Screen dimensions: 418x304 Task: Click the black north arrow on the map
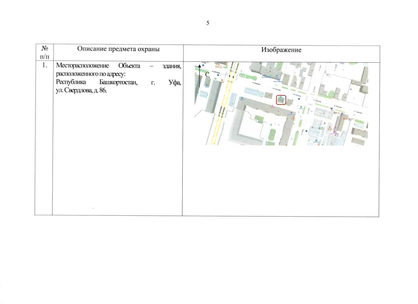click(199, 75)
